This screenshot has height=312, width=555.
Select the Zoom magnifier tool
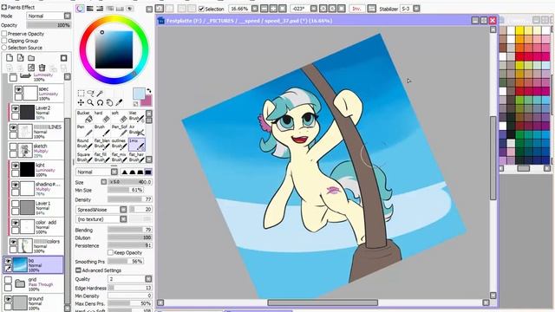90,102
